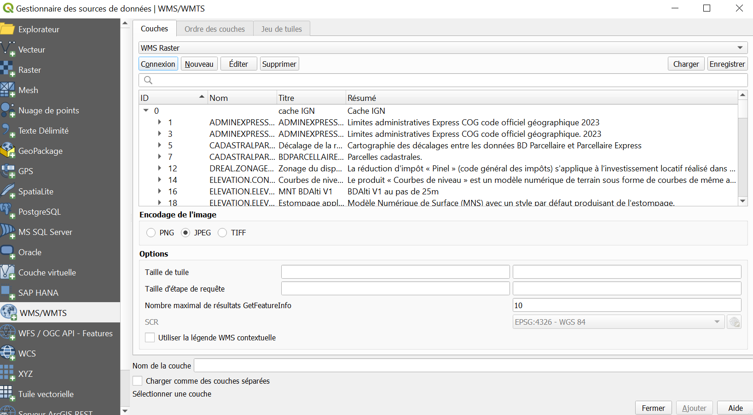Collapse the cache IGN tree node
Image resolution: width=753 pixels, height=415 pixels.
pos(146,111)
